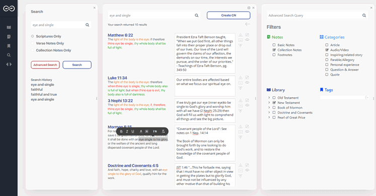Screen dimensions: 376x196
Task: Select the Scriptures Only radio option
Action: [x=32, y=36]
